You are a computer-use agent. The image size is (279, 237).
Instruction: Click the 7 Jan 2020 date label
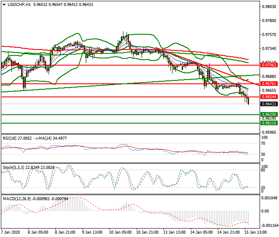(x=10, y=232)
